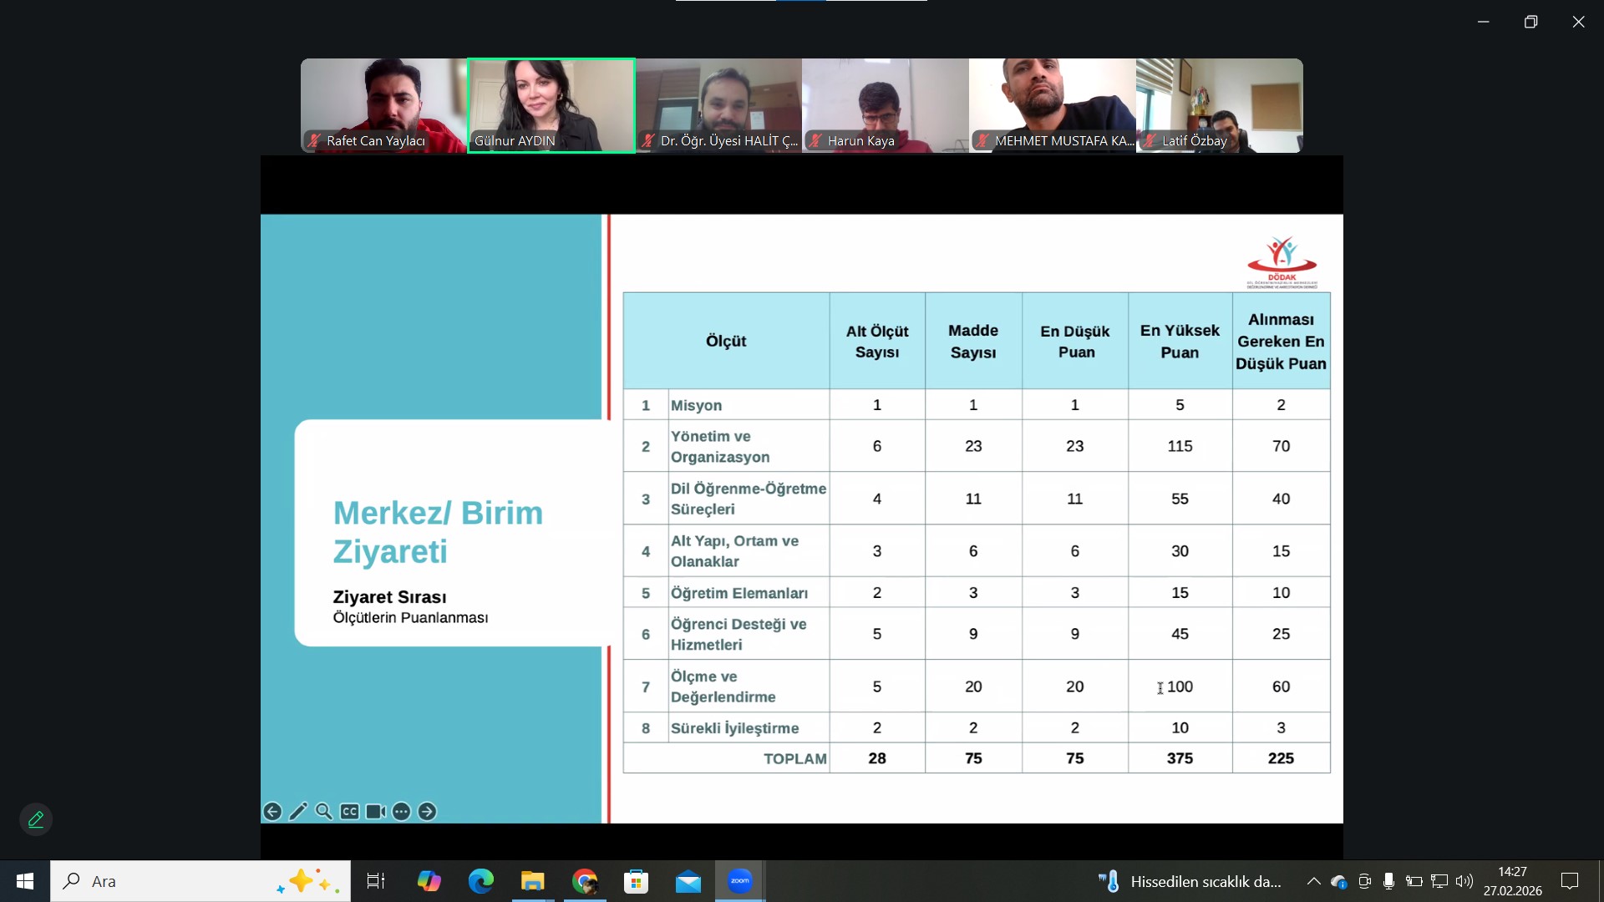Open the slide zoom magnifier tool
This screenshot has height=902, width=1604.
(x=324, y=812)
